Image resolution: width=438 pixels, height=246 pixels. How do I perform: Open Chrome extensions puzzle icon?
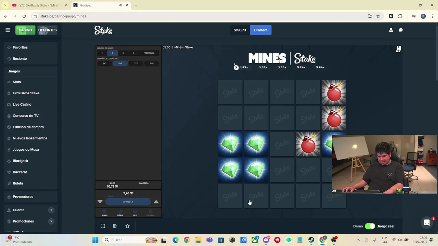(400, 16)
